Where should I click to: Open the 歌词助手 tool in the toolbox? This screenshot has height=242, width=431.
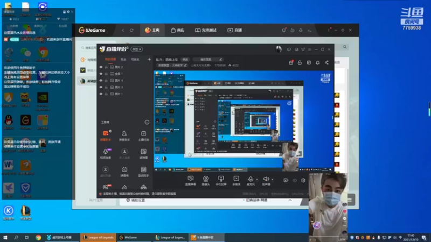tap(143, 172)
